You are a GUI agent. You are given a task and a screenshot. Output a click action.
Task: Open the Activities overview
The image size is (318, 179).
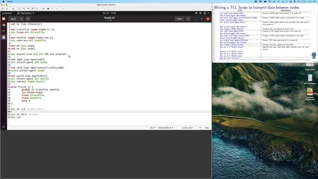7,13
